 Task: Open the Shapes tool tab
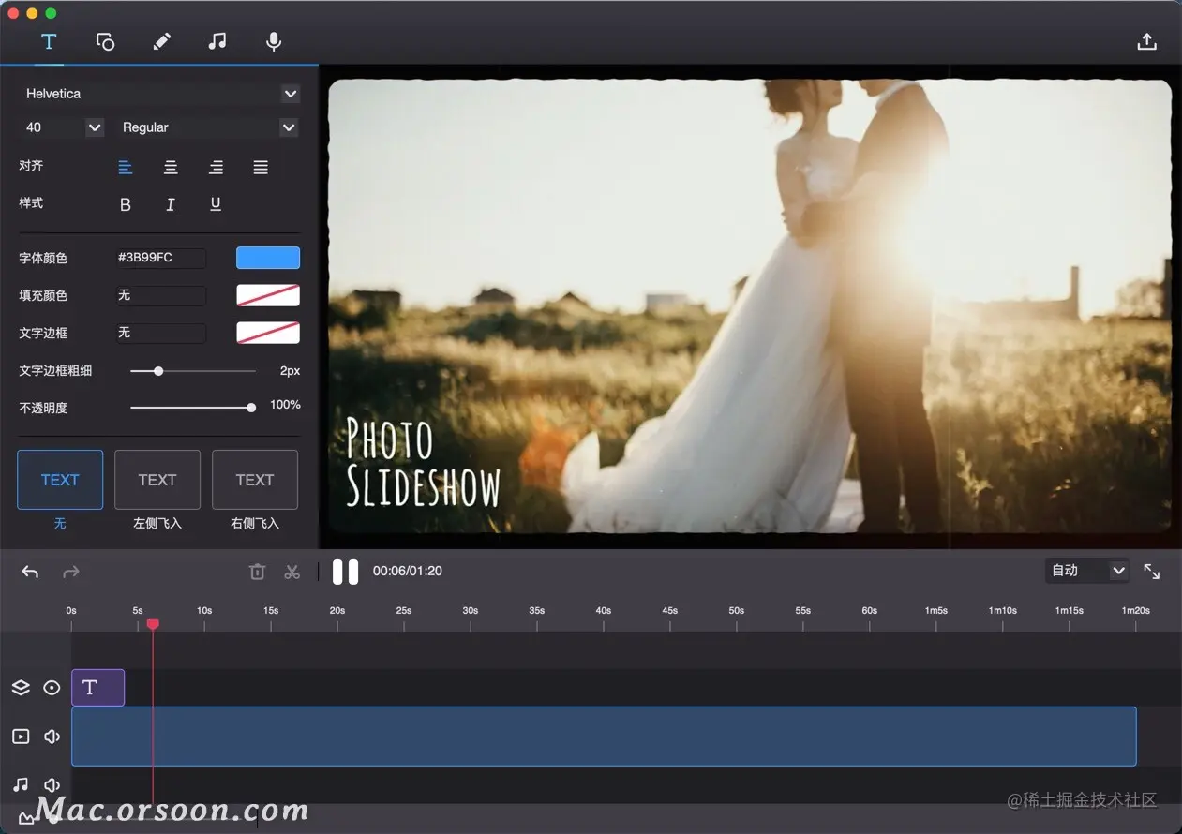click(105, 41)
